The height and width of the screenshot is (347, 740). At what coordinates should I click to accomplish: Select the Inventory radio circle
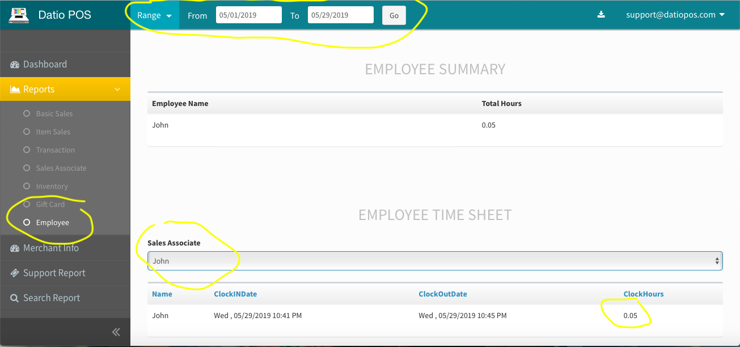pyautogui.click(x=26, y=186)
